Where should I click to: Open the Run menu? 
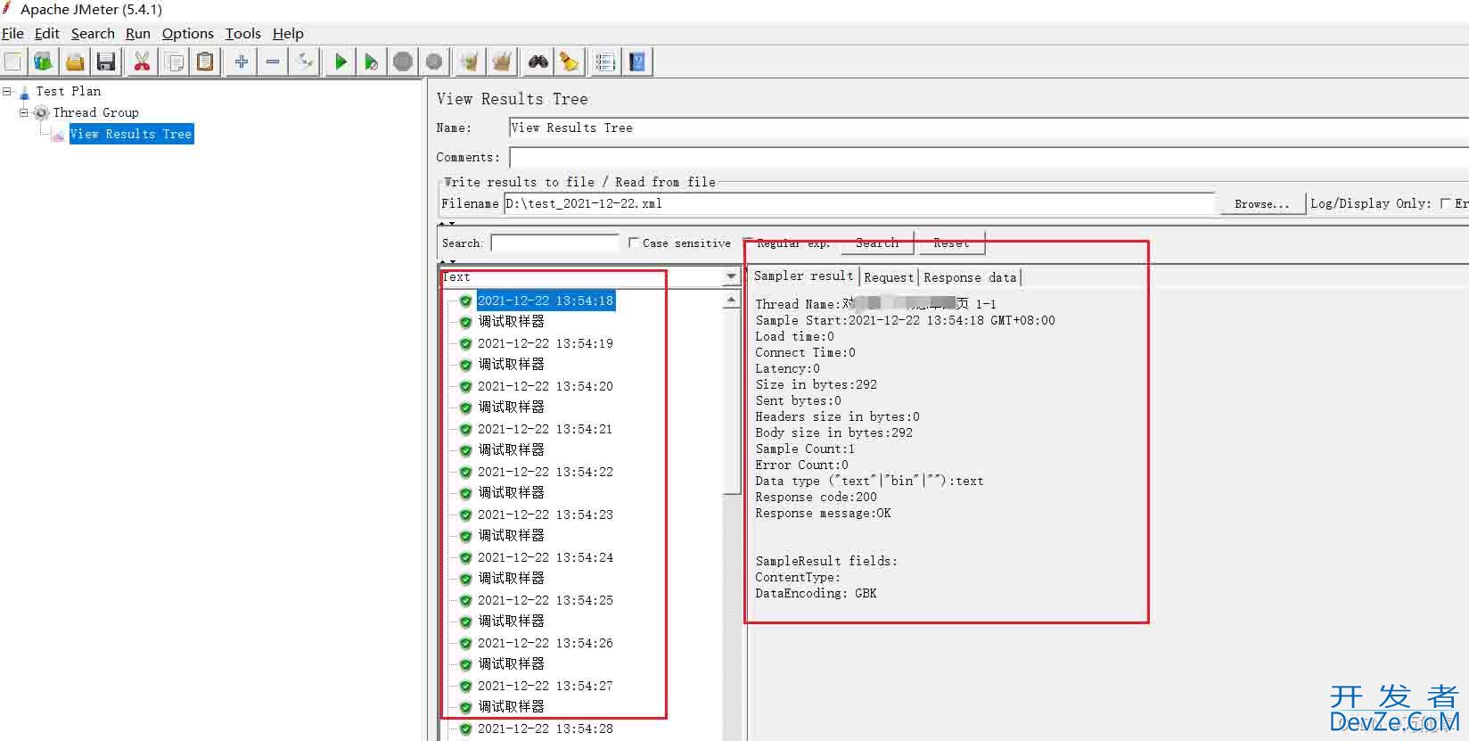137,33
